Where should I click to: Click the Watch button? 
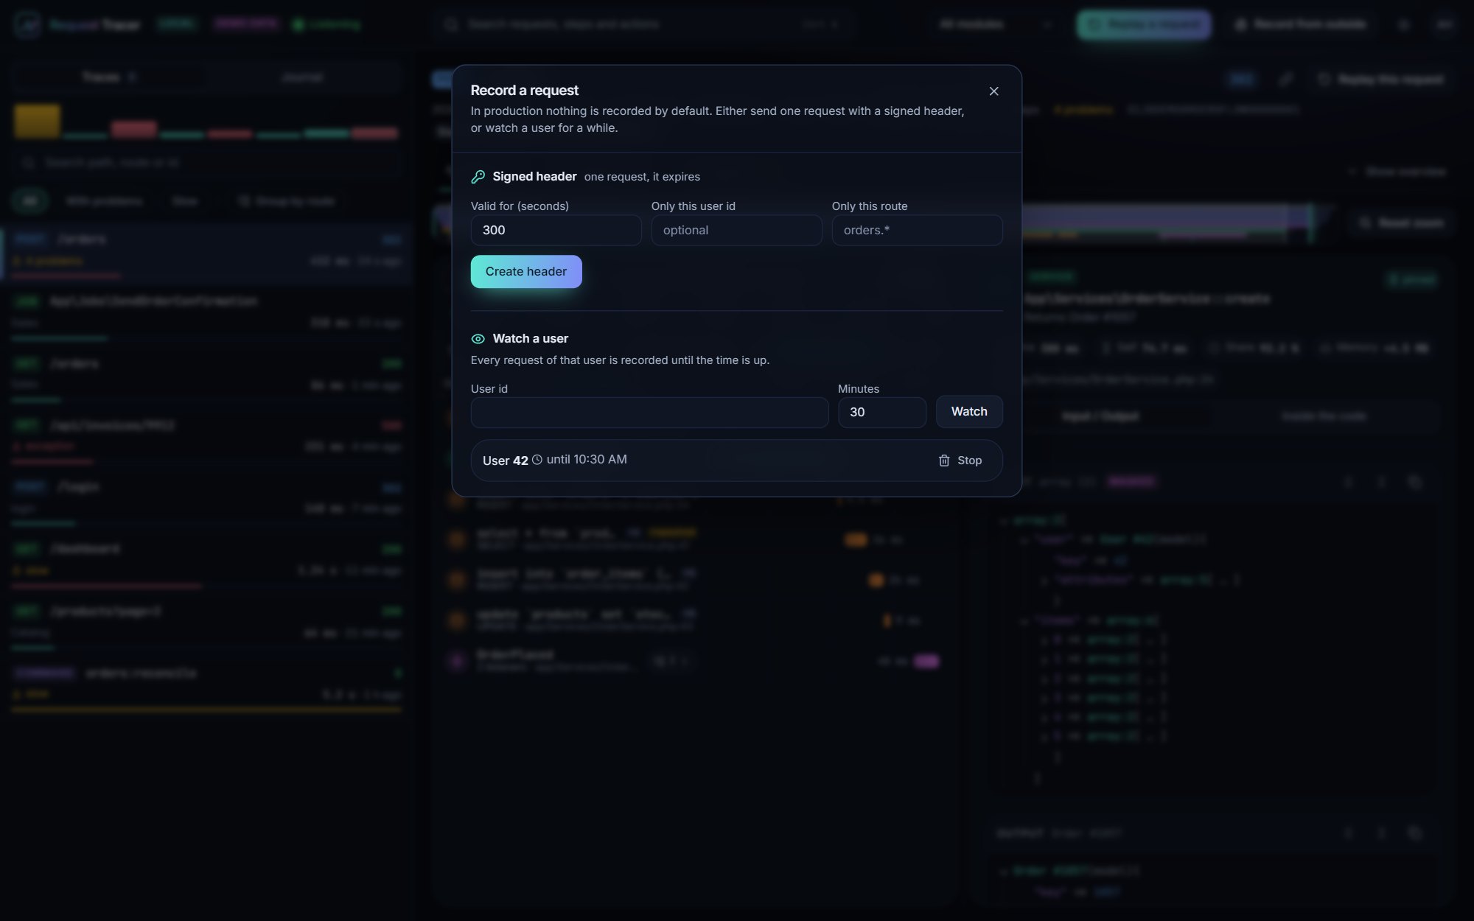(969, 412)
